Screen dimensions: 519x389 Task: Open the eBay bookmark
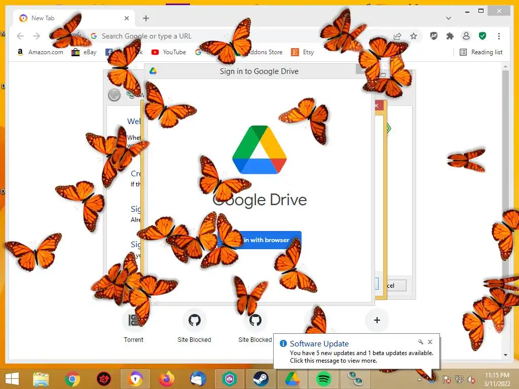click(x=84, y=52)
